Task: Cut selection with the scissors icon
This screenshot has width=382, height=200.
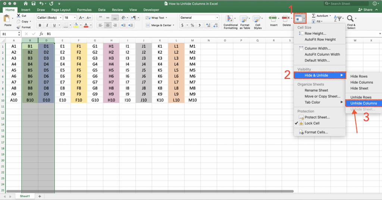Action: point(19,16)
